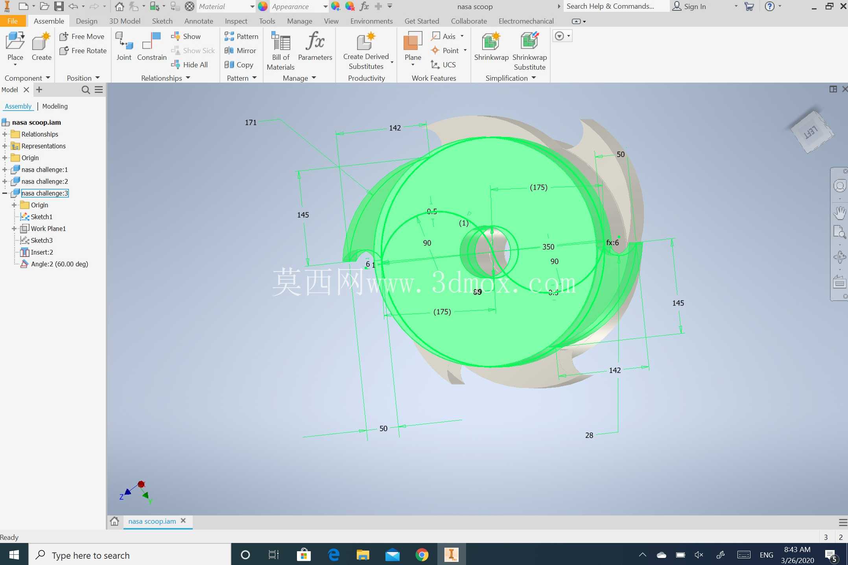848x565 pixels.
Task: Expand nasa challenge:1 node
Action: coord(5,170)
